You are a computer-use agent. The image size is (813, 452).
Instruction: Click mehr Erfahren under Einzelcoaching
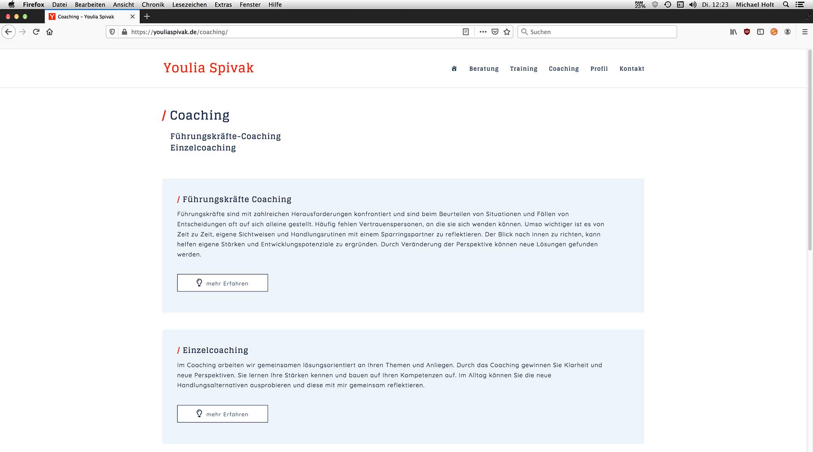222,414
